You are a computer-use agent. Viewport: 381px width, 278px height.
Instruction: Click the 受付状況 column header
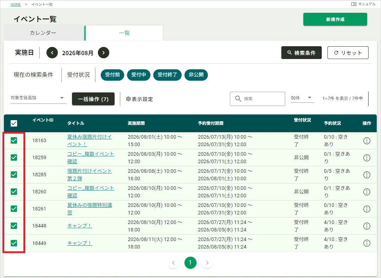tap(302, 120)
